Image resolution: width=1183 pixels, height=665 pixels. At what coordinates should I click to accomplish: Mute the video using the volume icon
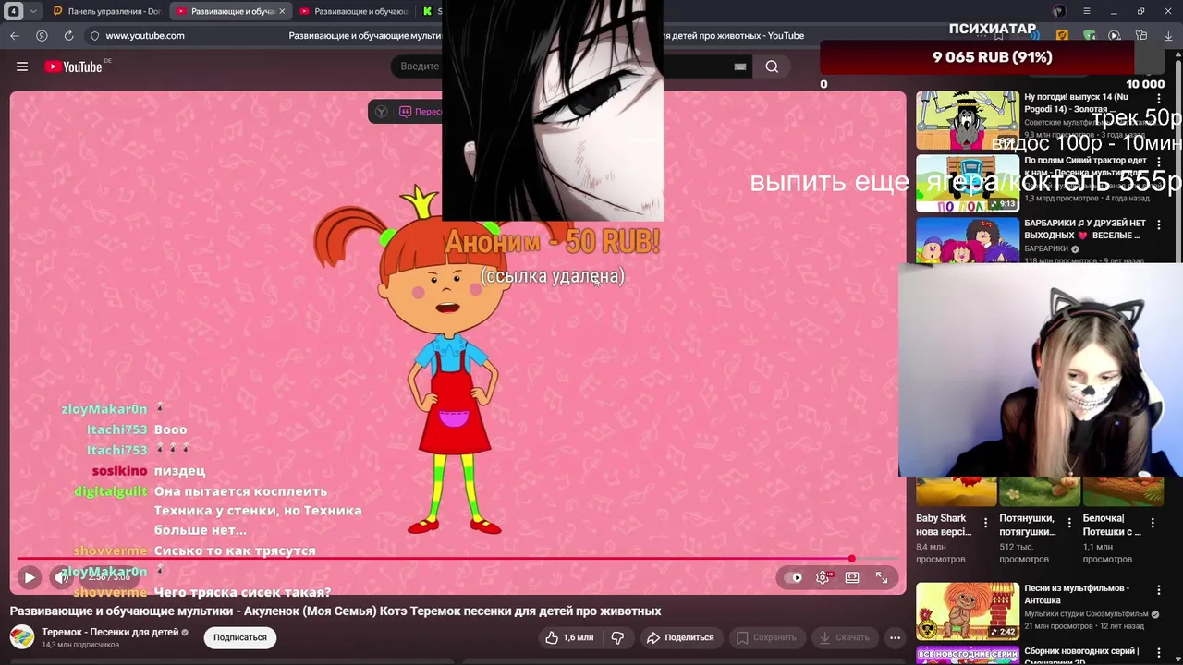pos(61,577)
